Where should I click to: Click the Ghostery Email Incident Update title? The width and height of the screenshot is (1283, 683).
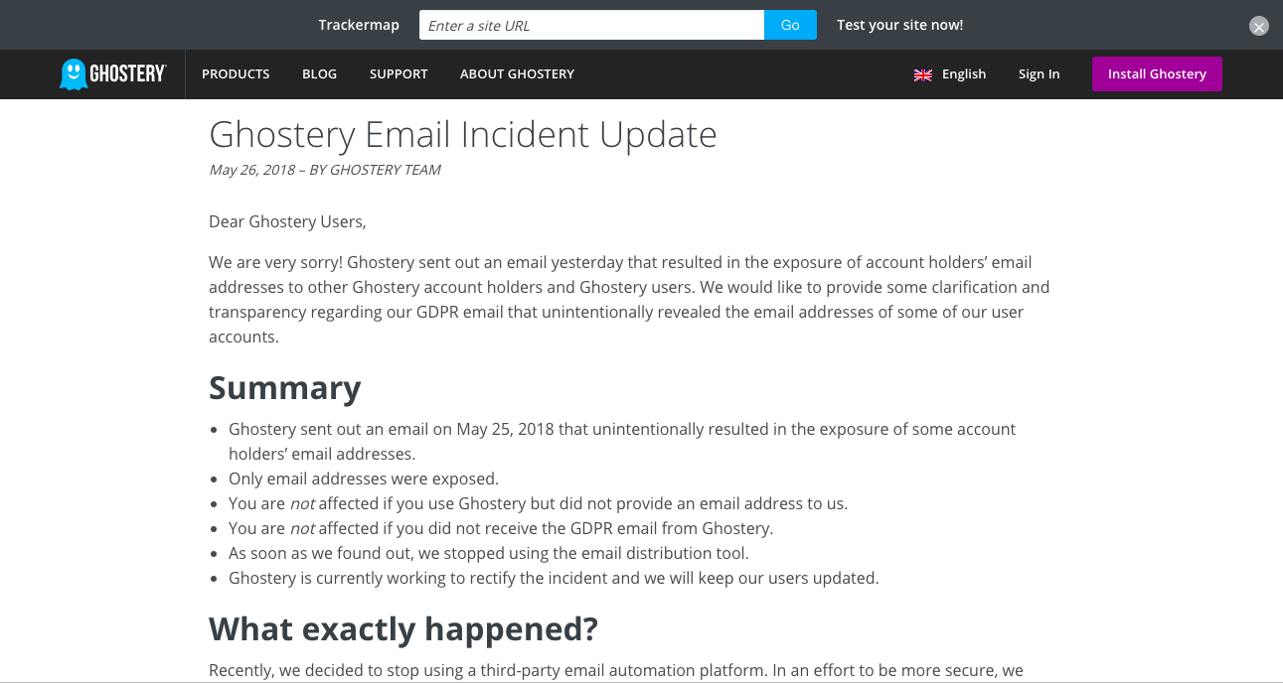point(463,134)
